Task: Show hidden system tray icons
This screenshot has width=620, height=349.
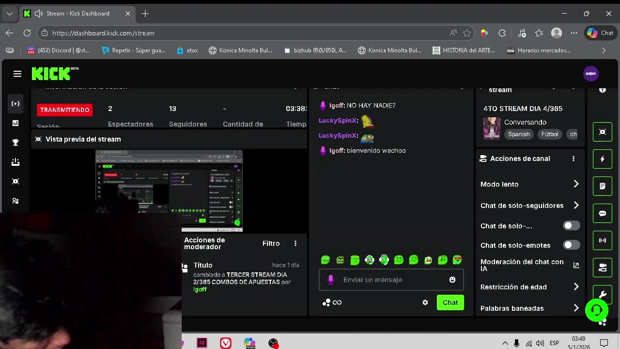Action: [505, 343]
